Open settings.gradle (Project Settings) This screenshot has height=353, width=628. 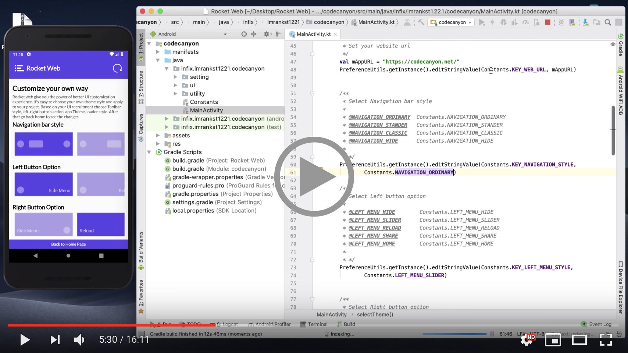(213, 202)
